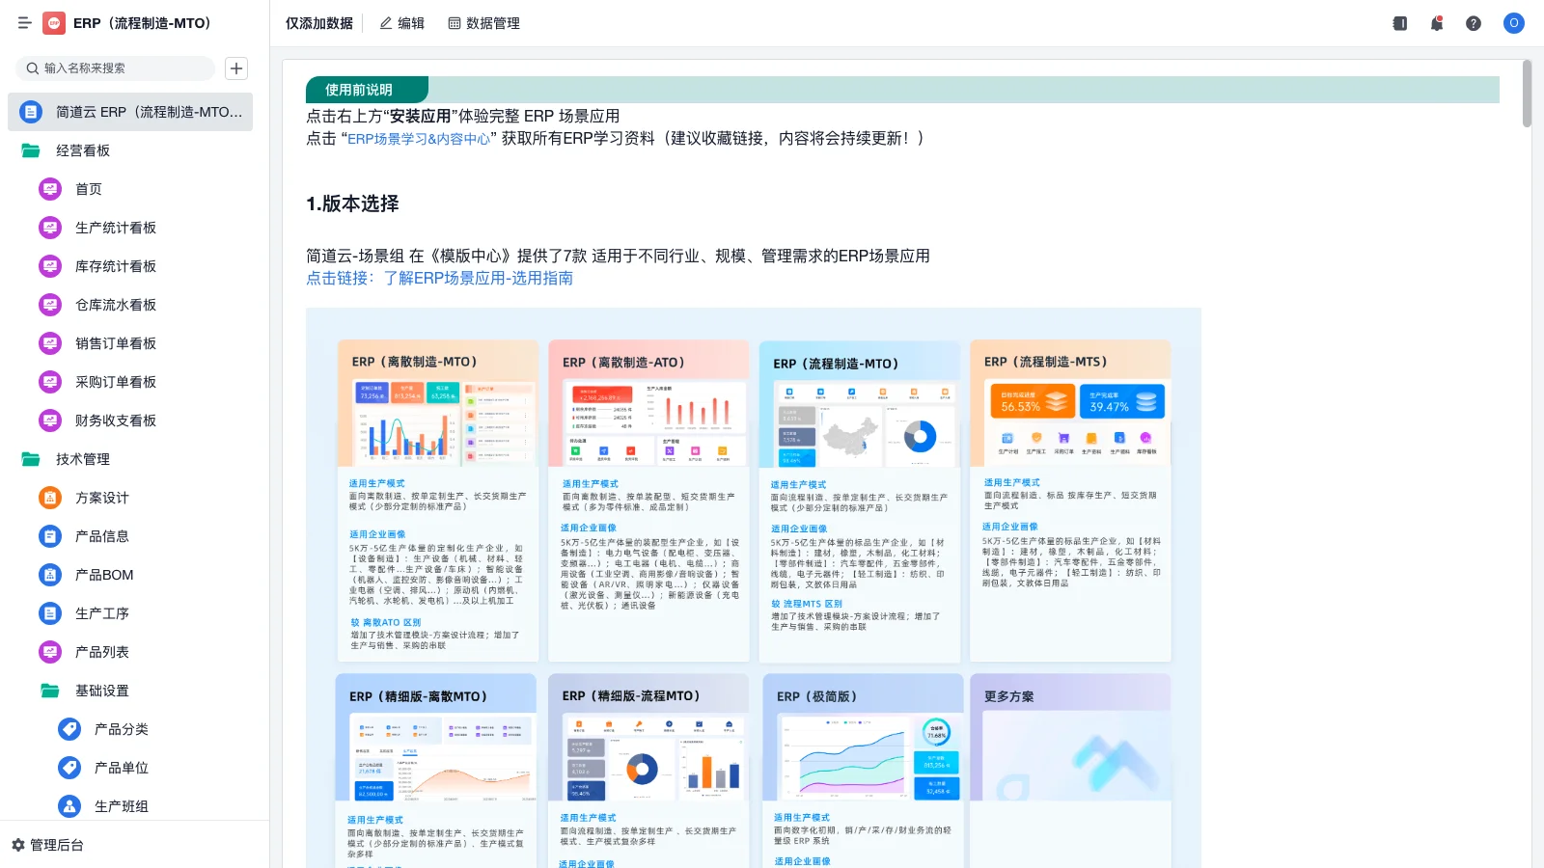
Task: Click the 仓库流水看板 dashboard icon
Action: click(x=50, y=305)
